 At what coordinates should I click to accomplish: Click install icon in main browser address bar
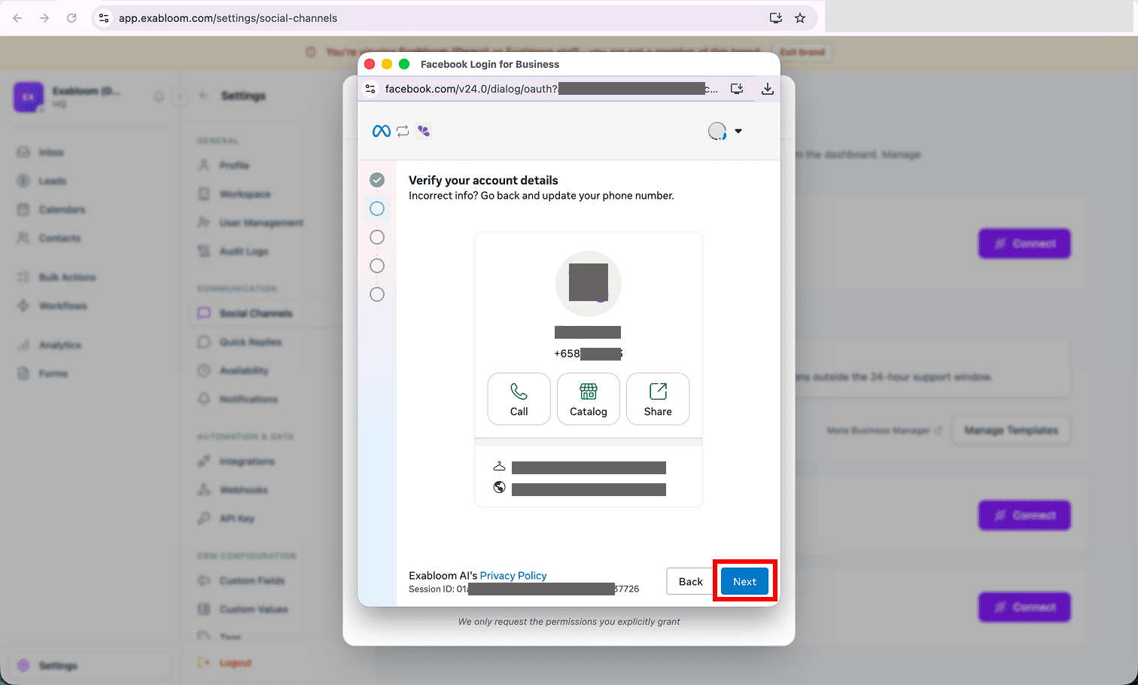[775, 18]
